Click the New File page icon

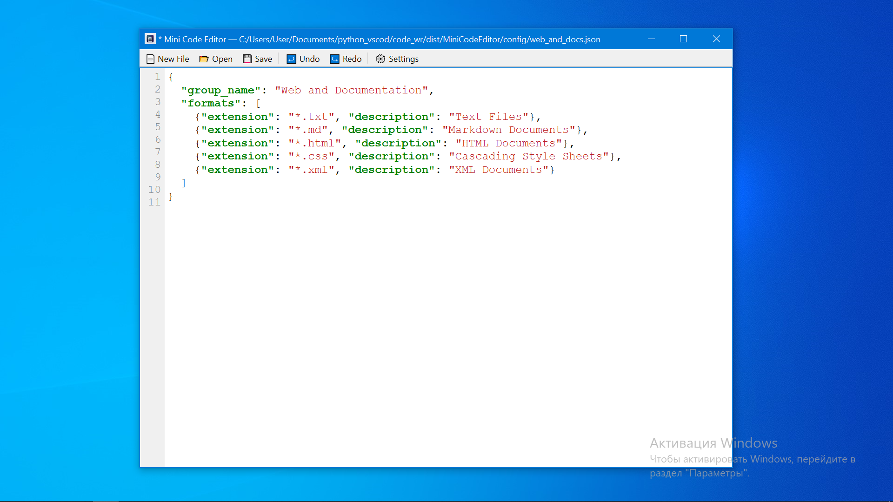point(150,59)
